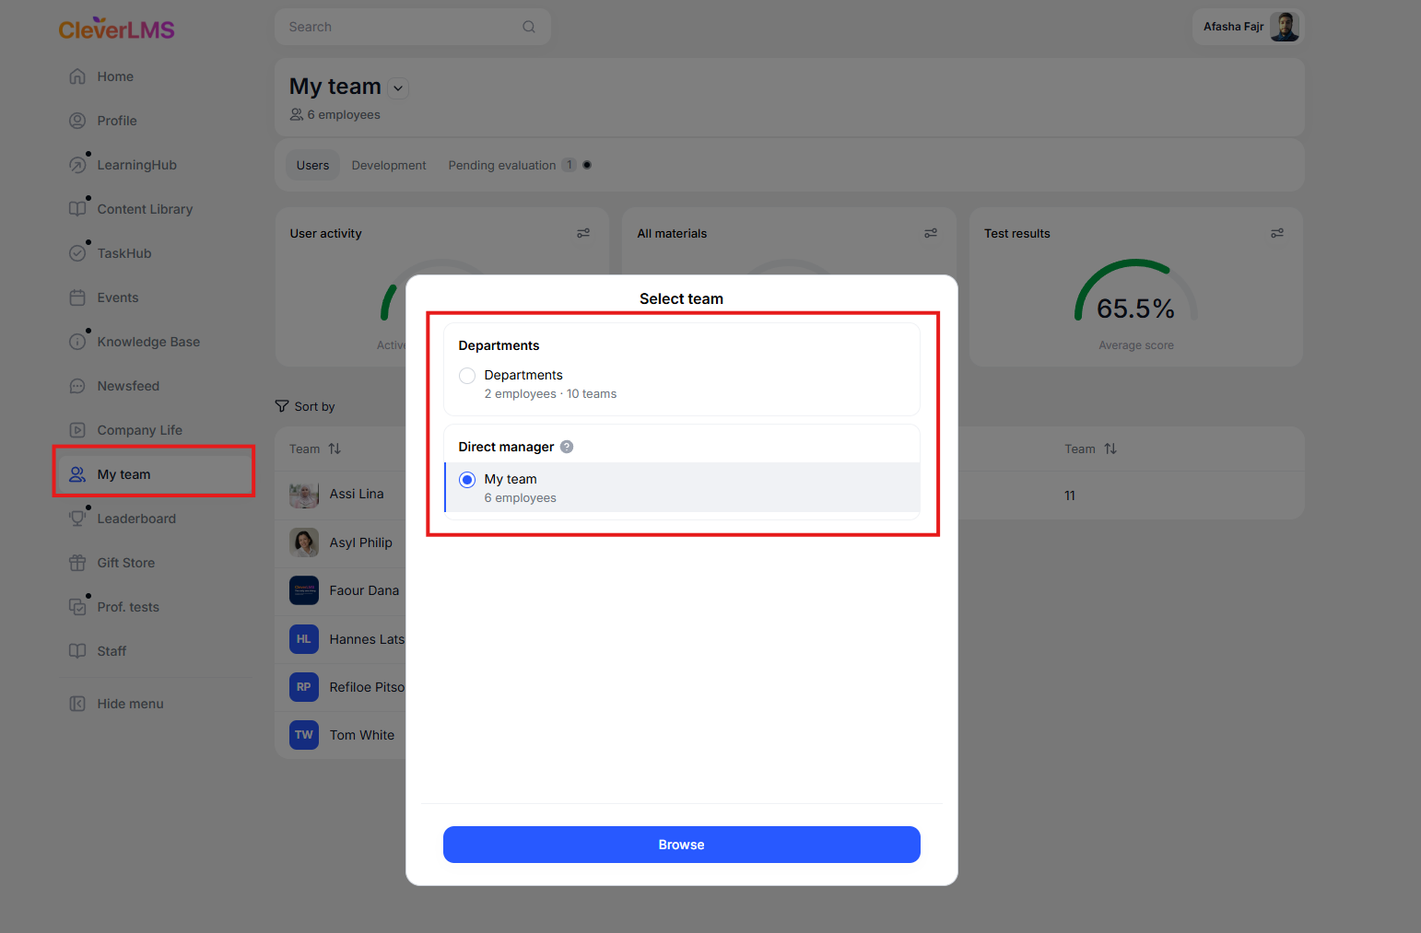Open the Events calendar icon
This screenshot has height=933, width=1421.
pos(77,297)
